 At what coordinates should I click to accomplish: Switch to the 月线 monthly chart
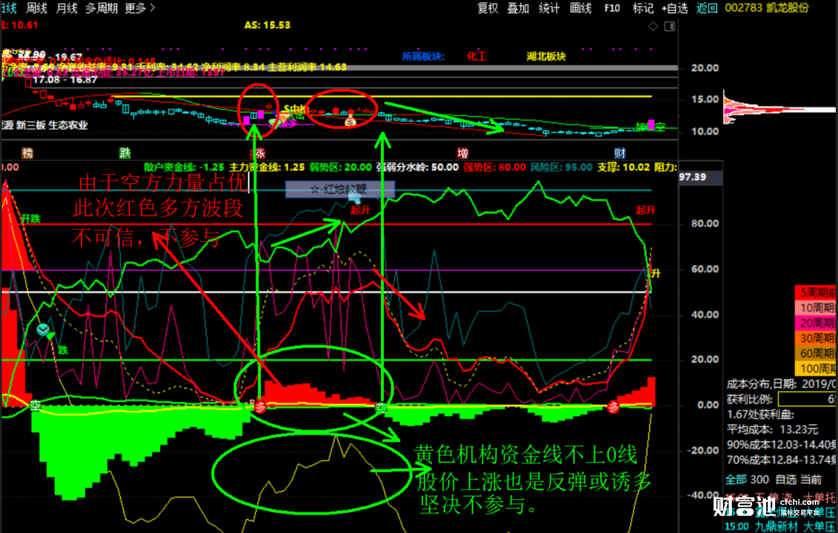(67, 8)
